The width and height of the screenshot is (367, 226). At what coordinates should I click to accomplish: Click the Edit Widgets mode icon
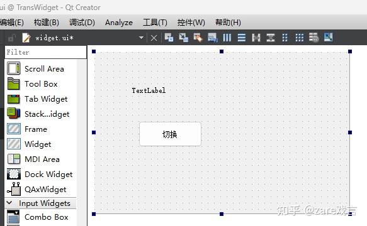click(169, 38)
